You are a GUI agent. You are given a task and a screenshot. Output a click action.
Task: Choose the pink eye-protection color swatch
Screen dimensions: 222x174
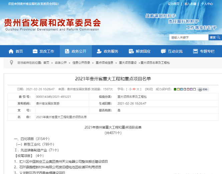(188, 89)
